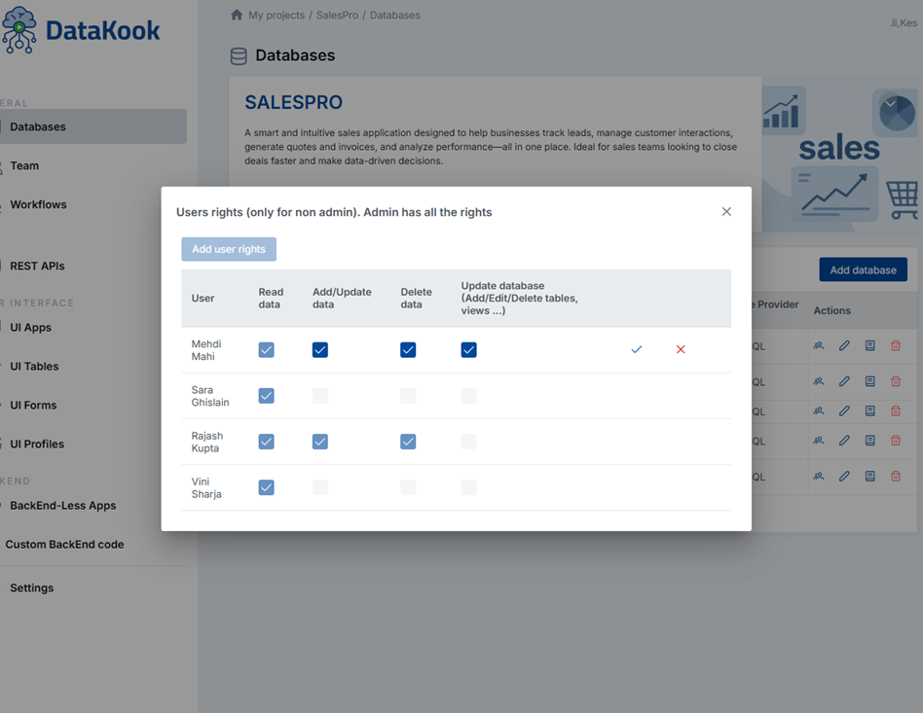Viewport: 923px width, 713px height.
Task: Open user rights icon in first database row
Action: coord(819,345)
